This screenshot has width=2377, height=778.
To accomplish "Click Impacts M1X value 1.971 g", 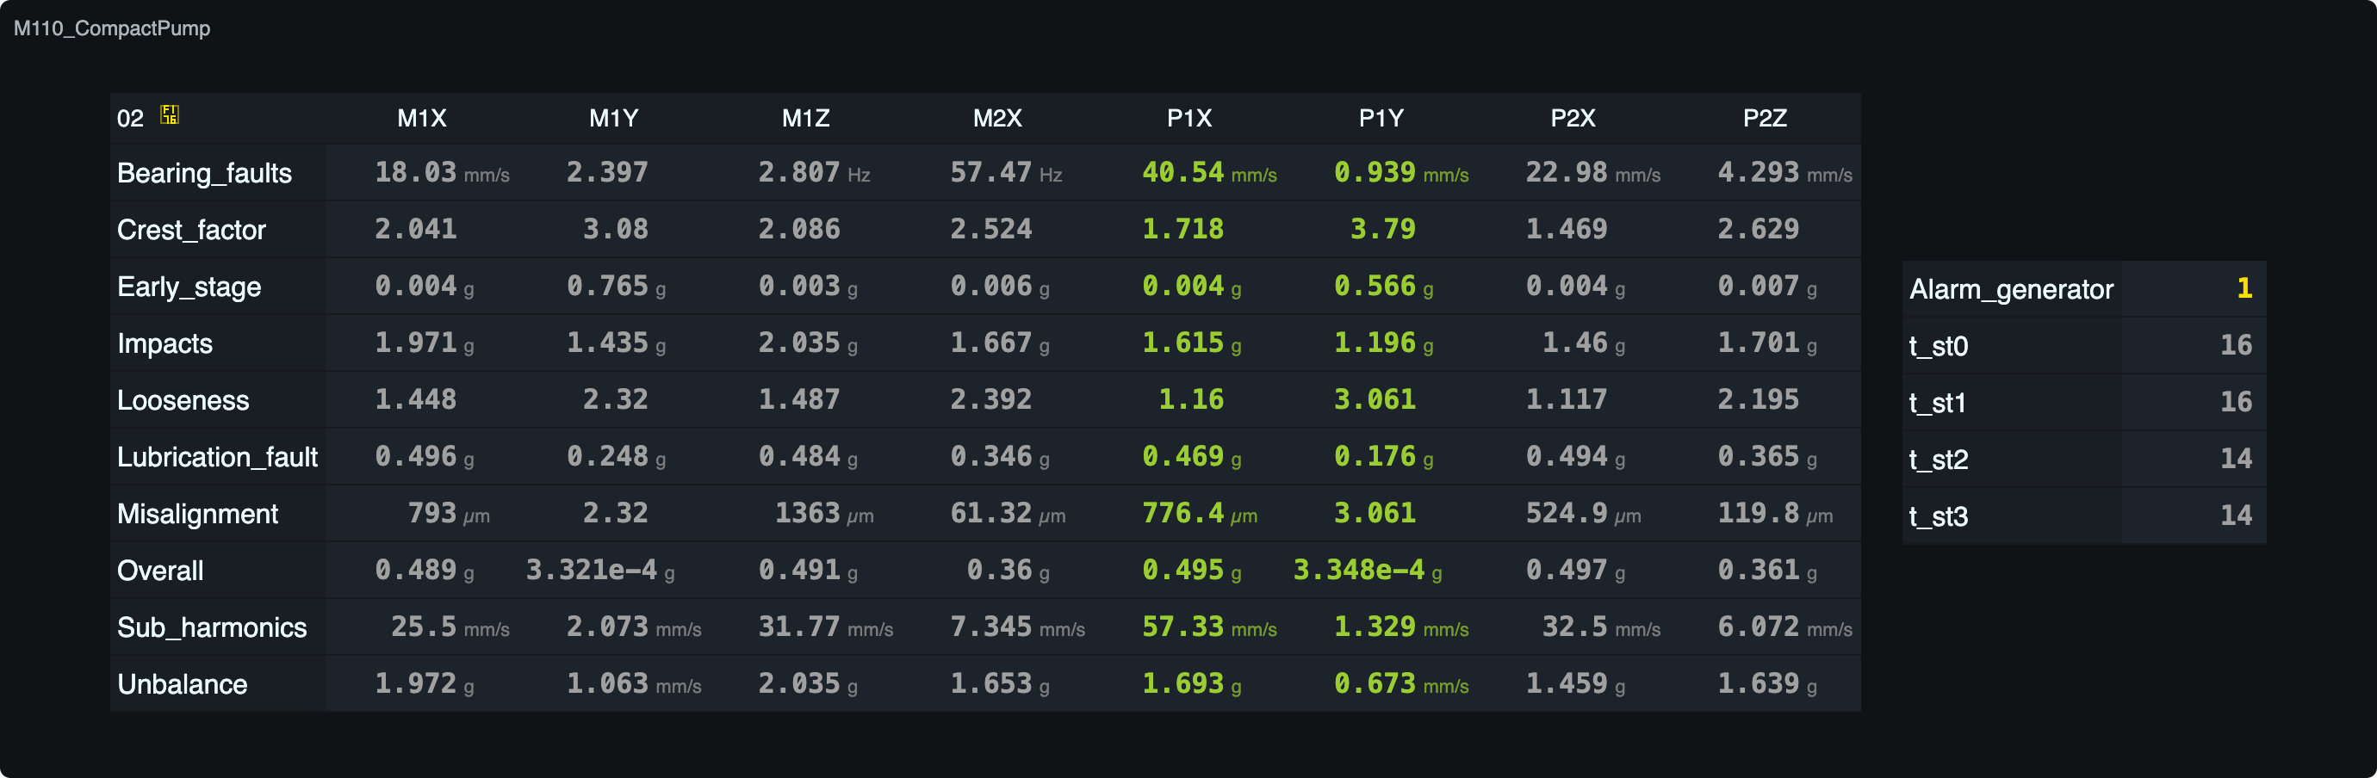I will coord(425,343).
